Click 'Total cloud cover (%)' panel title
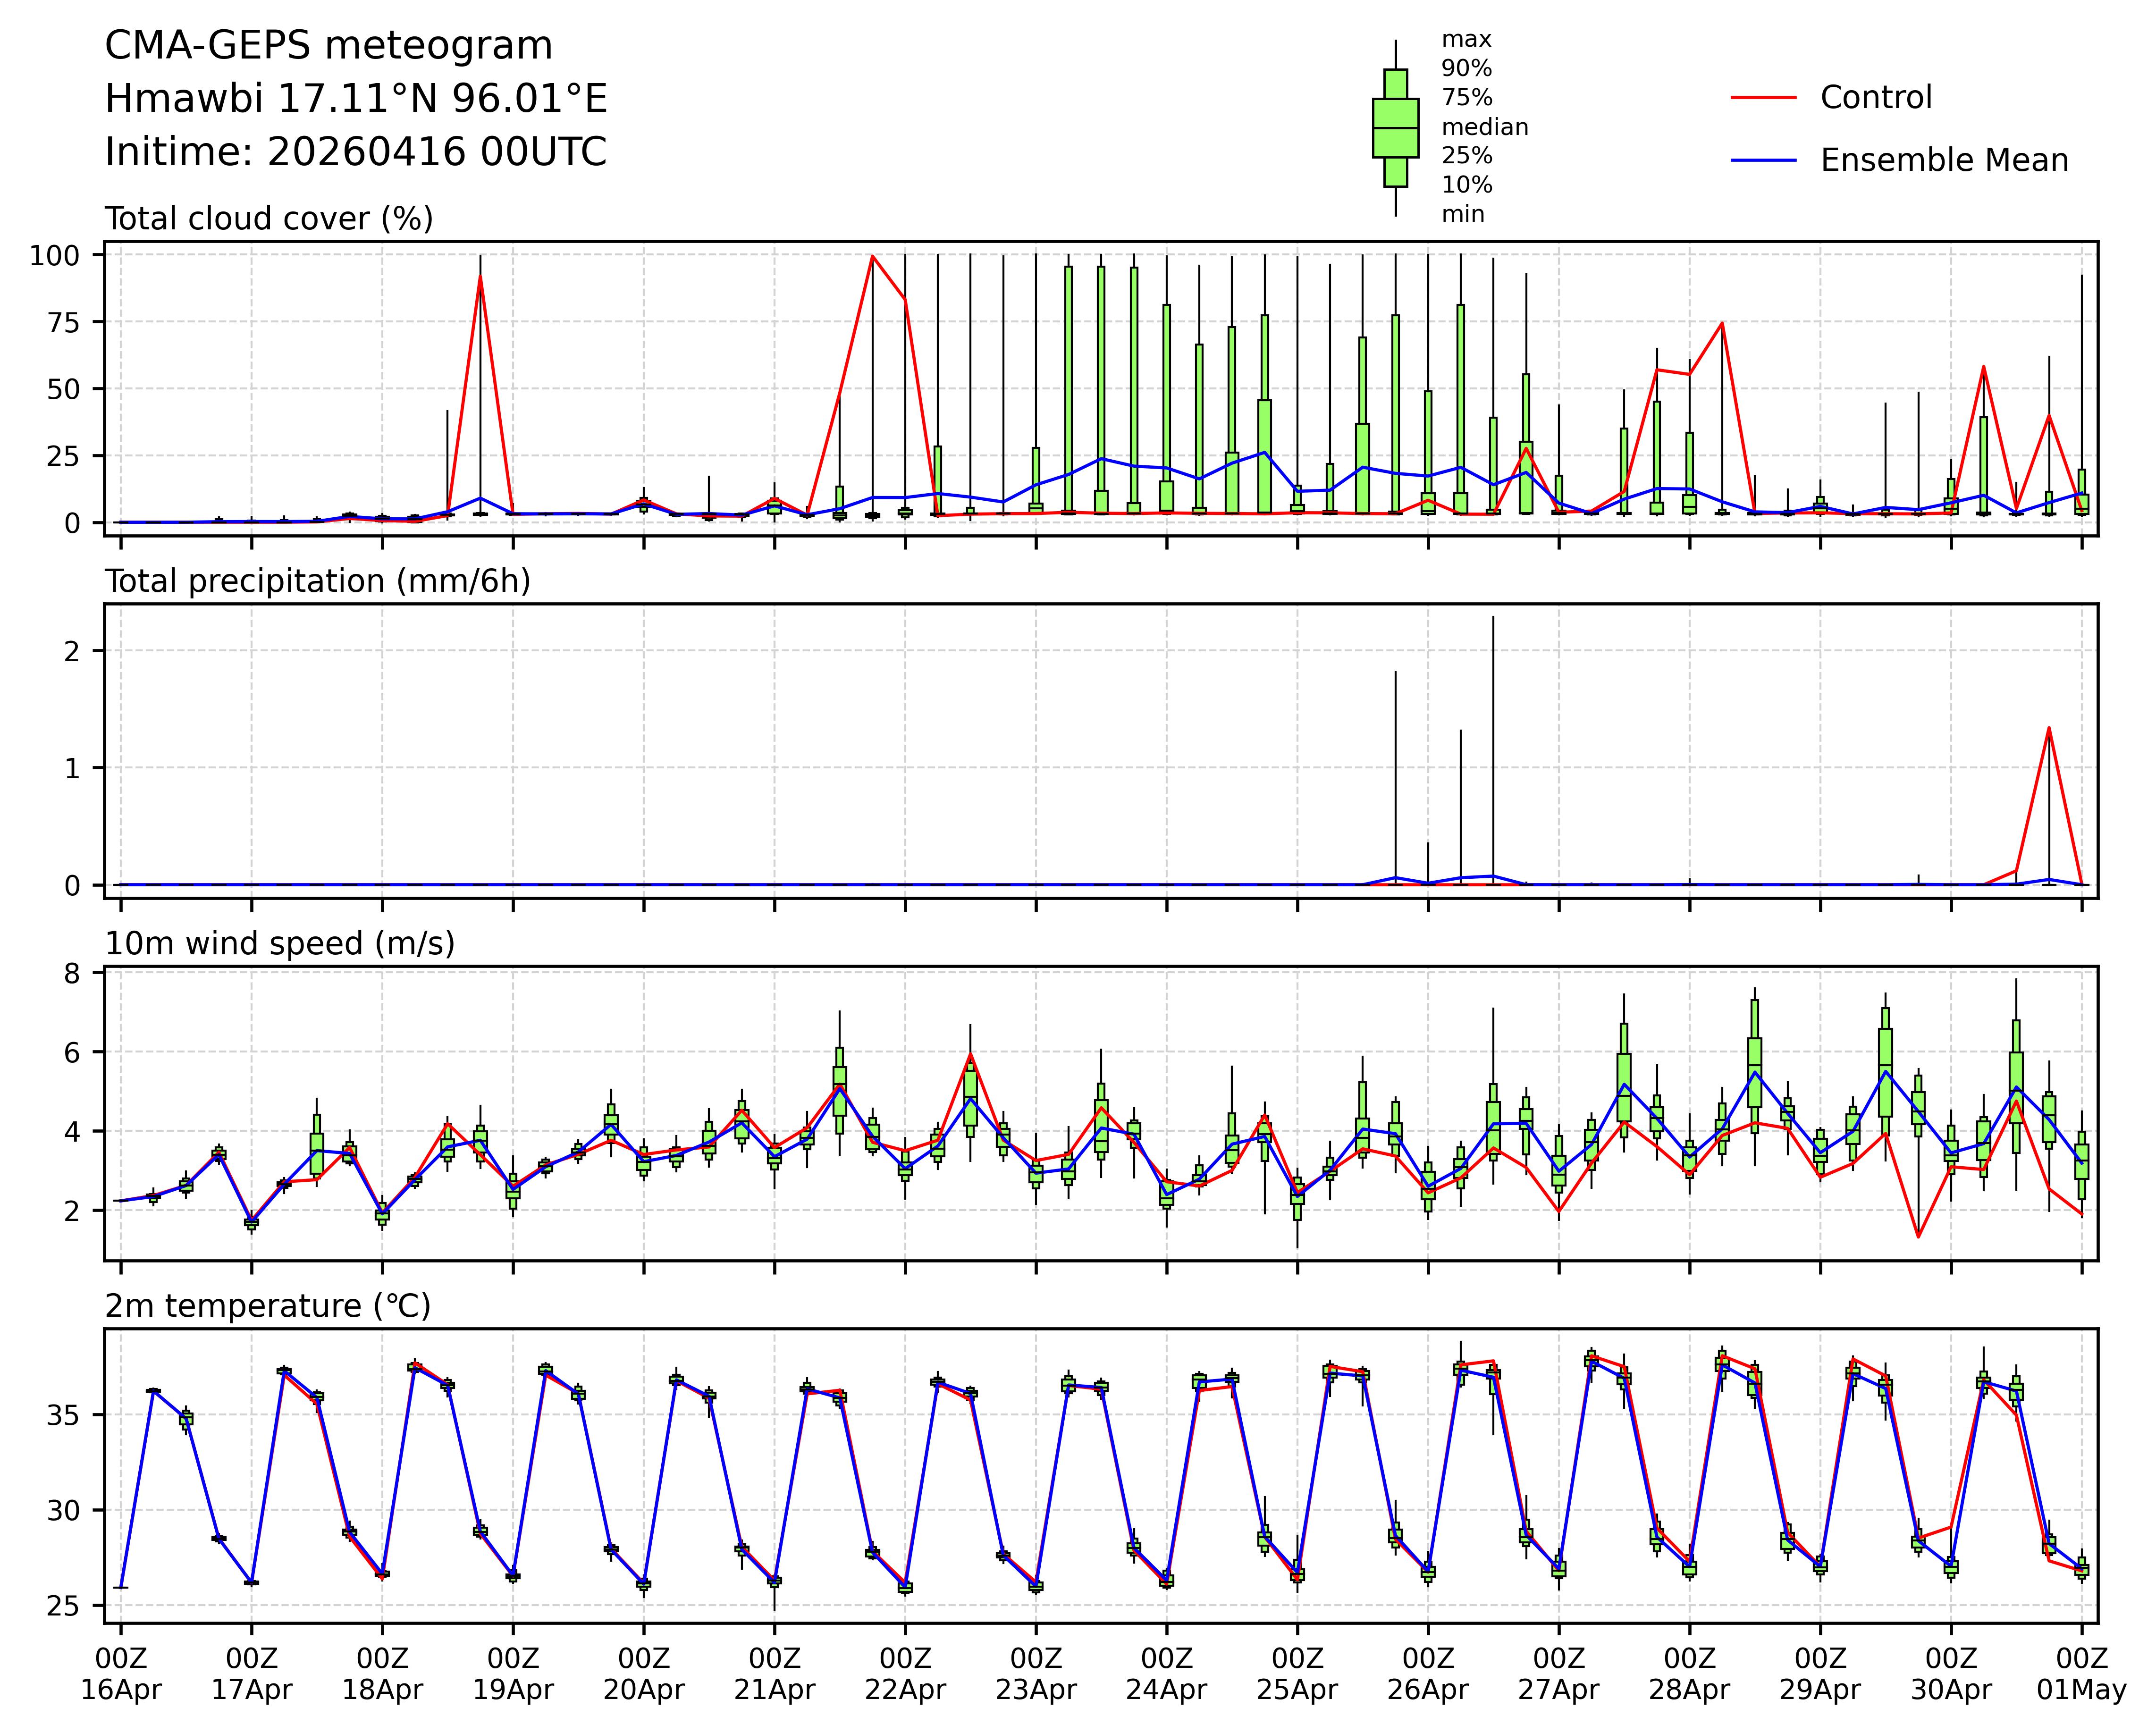Screen dimensions: 2156x1733 click(269, 219)
